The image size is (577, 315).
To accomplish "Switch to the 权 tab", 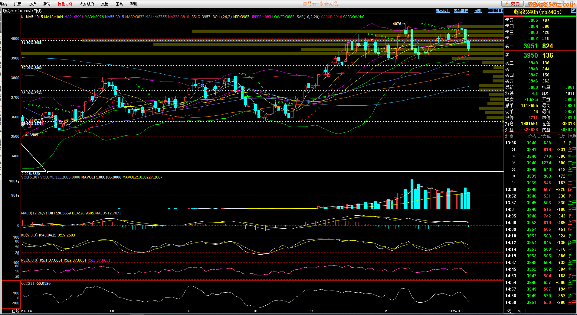I will [x=520, y=311].
